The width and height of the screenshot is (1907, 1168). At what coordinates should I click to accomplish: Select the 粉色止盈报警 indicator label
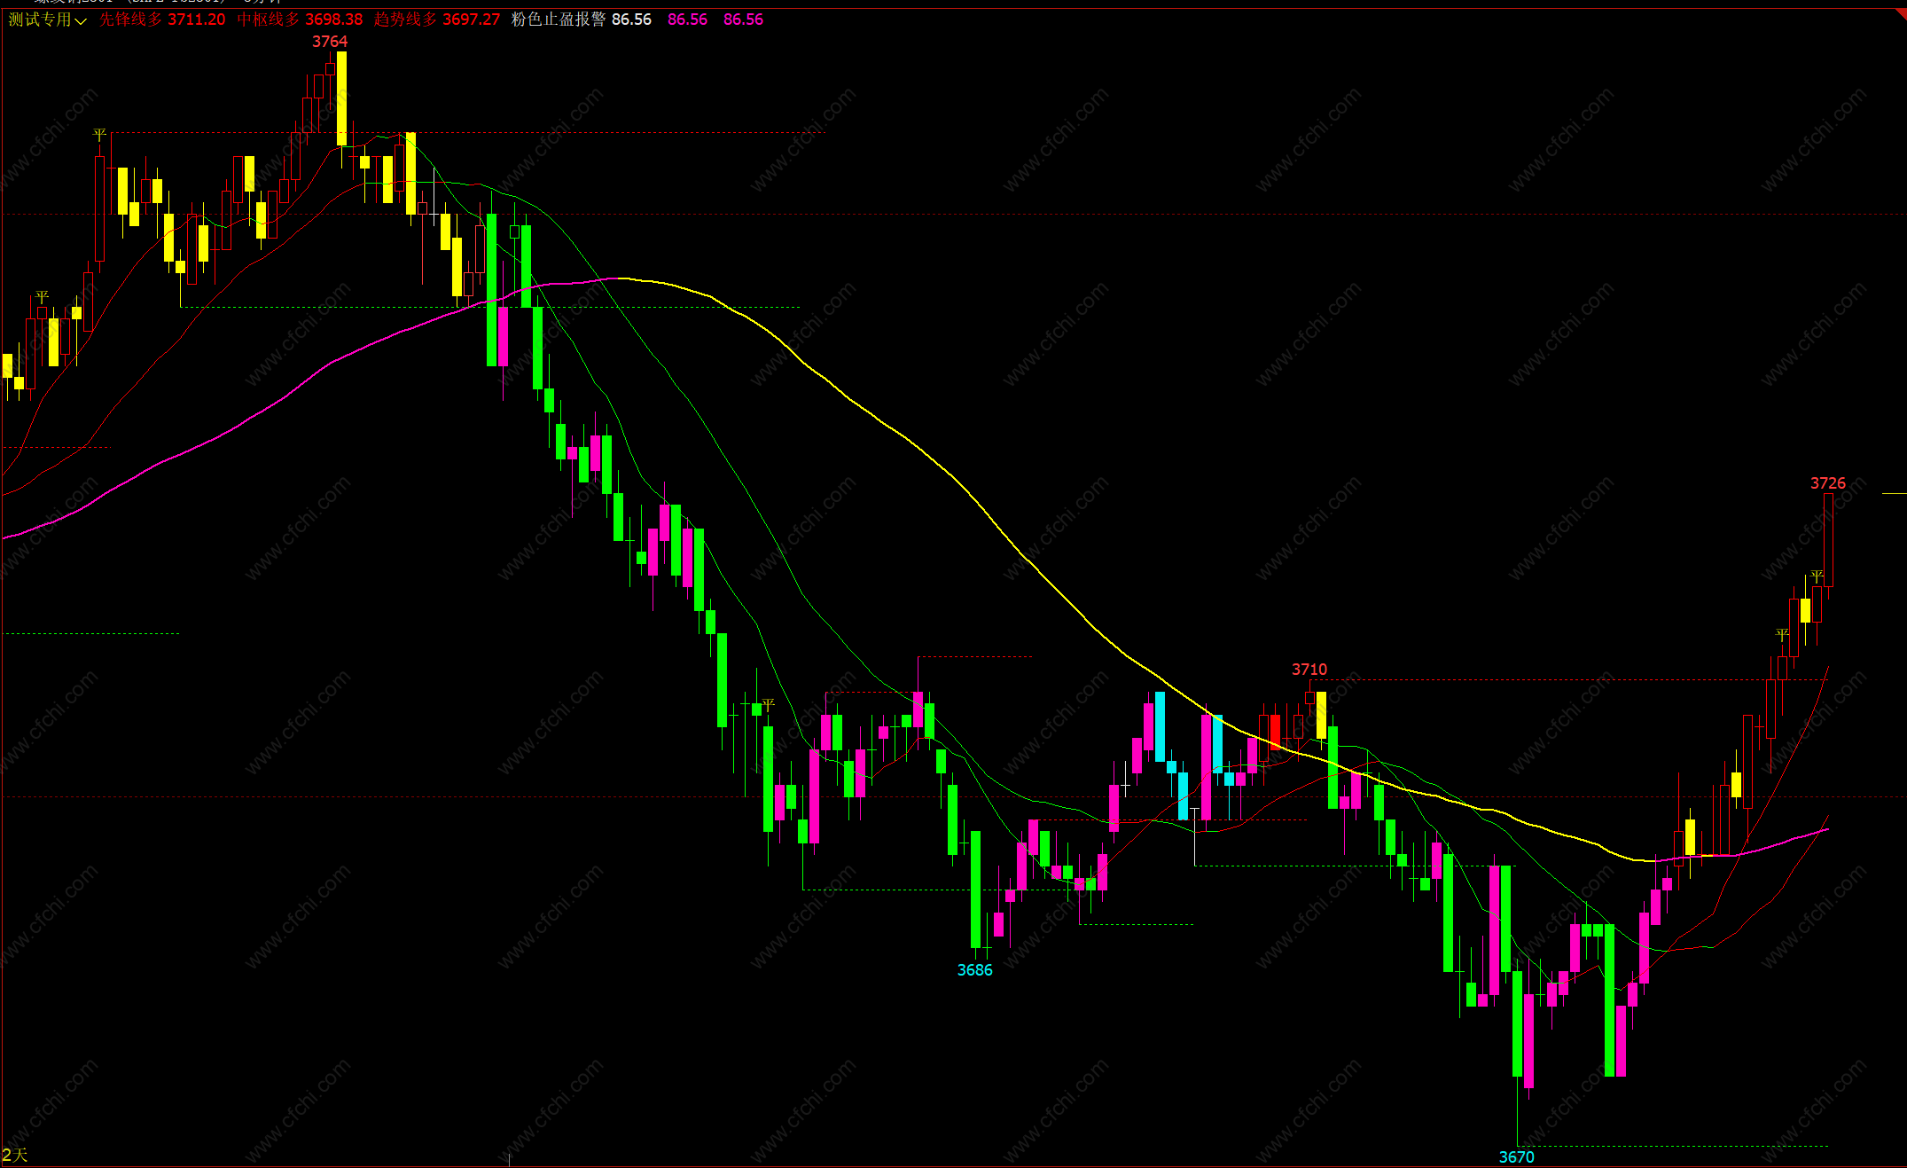coord(559,20)
